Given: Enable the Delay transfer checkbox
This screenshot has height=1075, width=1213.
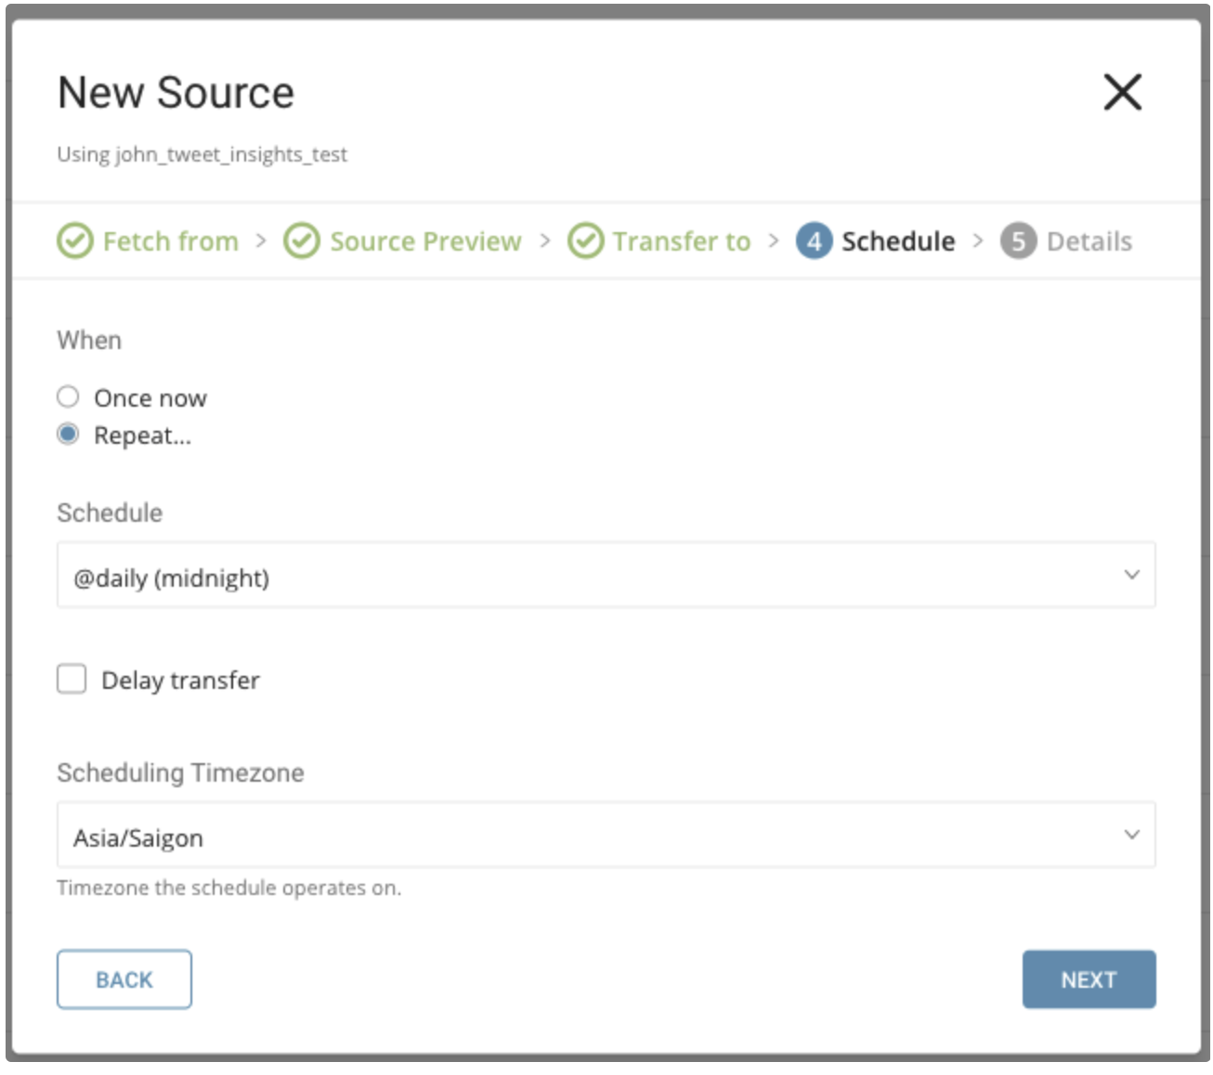Looking at the screenshot, I should [x=72, y=680].
